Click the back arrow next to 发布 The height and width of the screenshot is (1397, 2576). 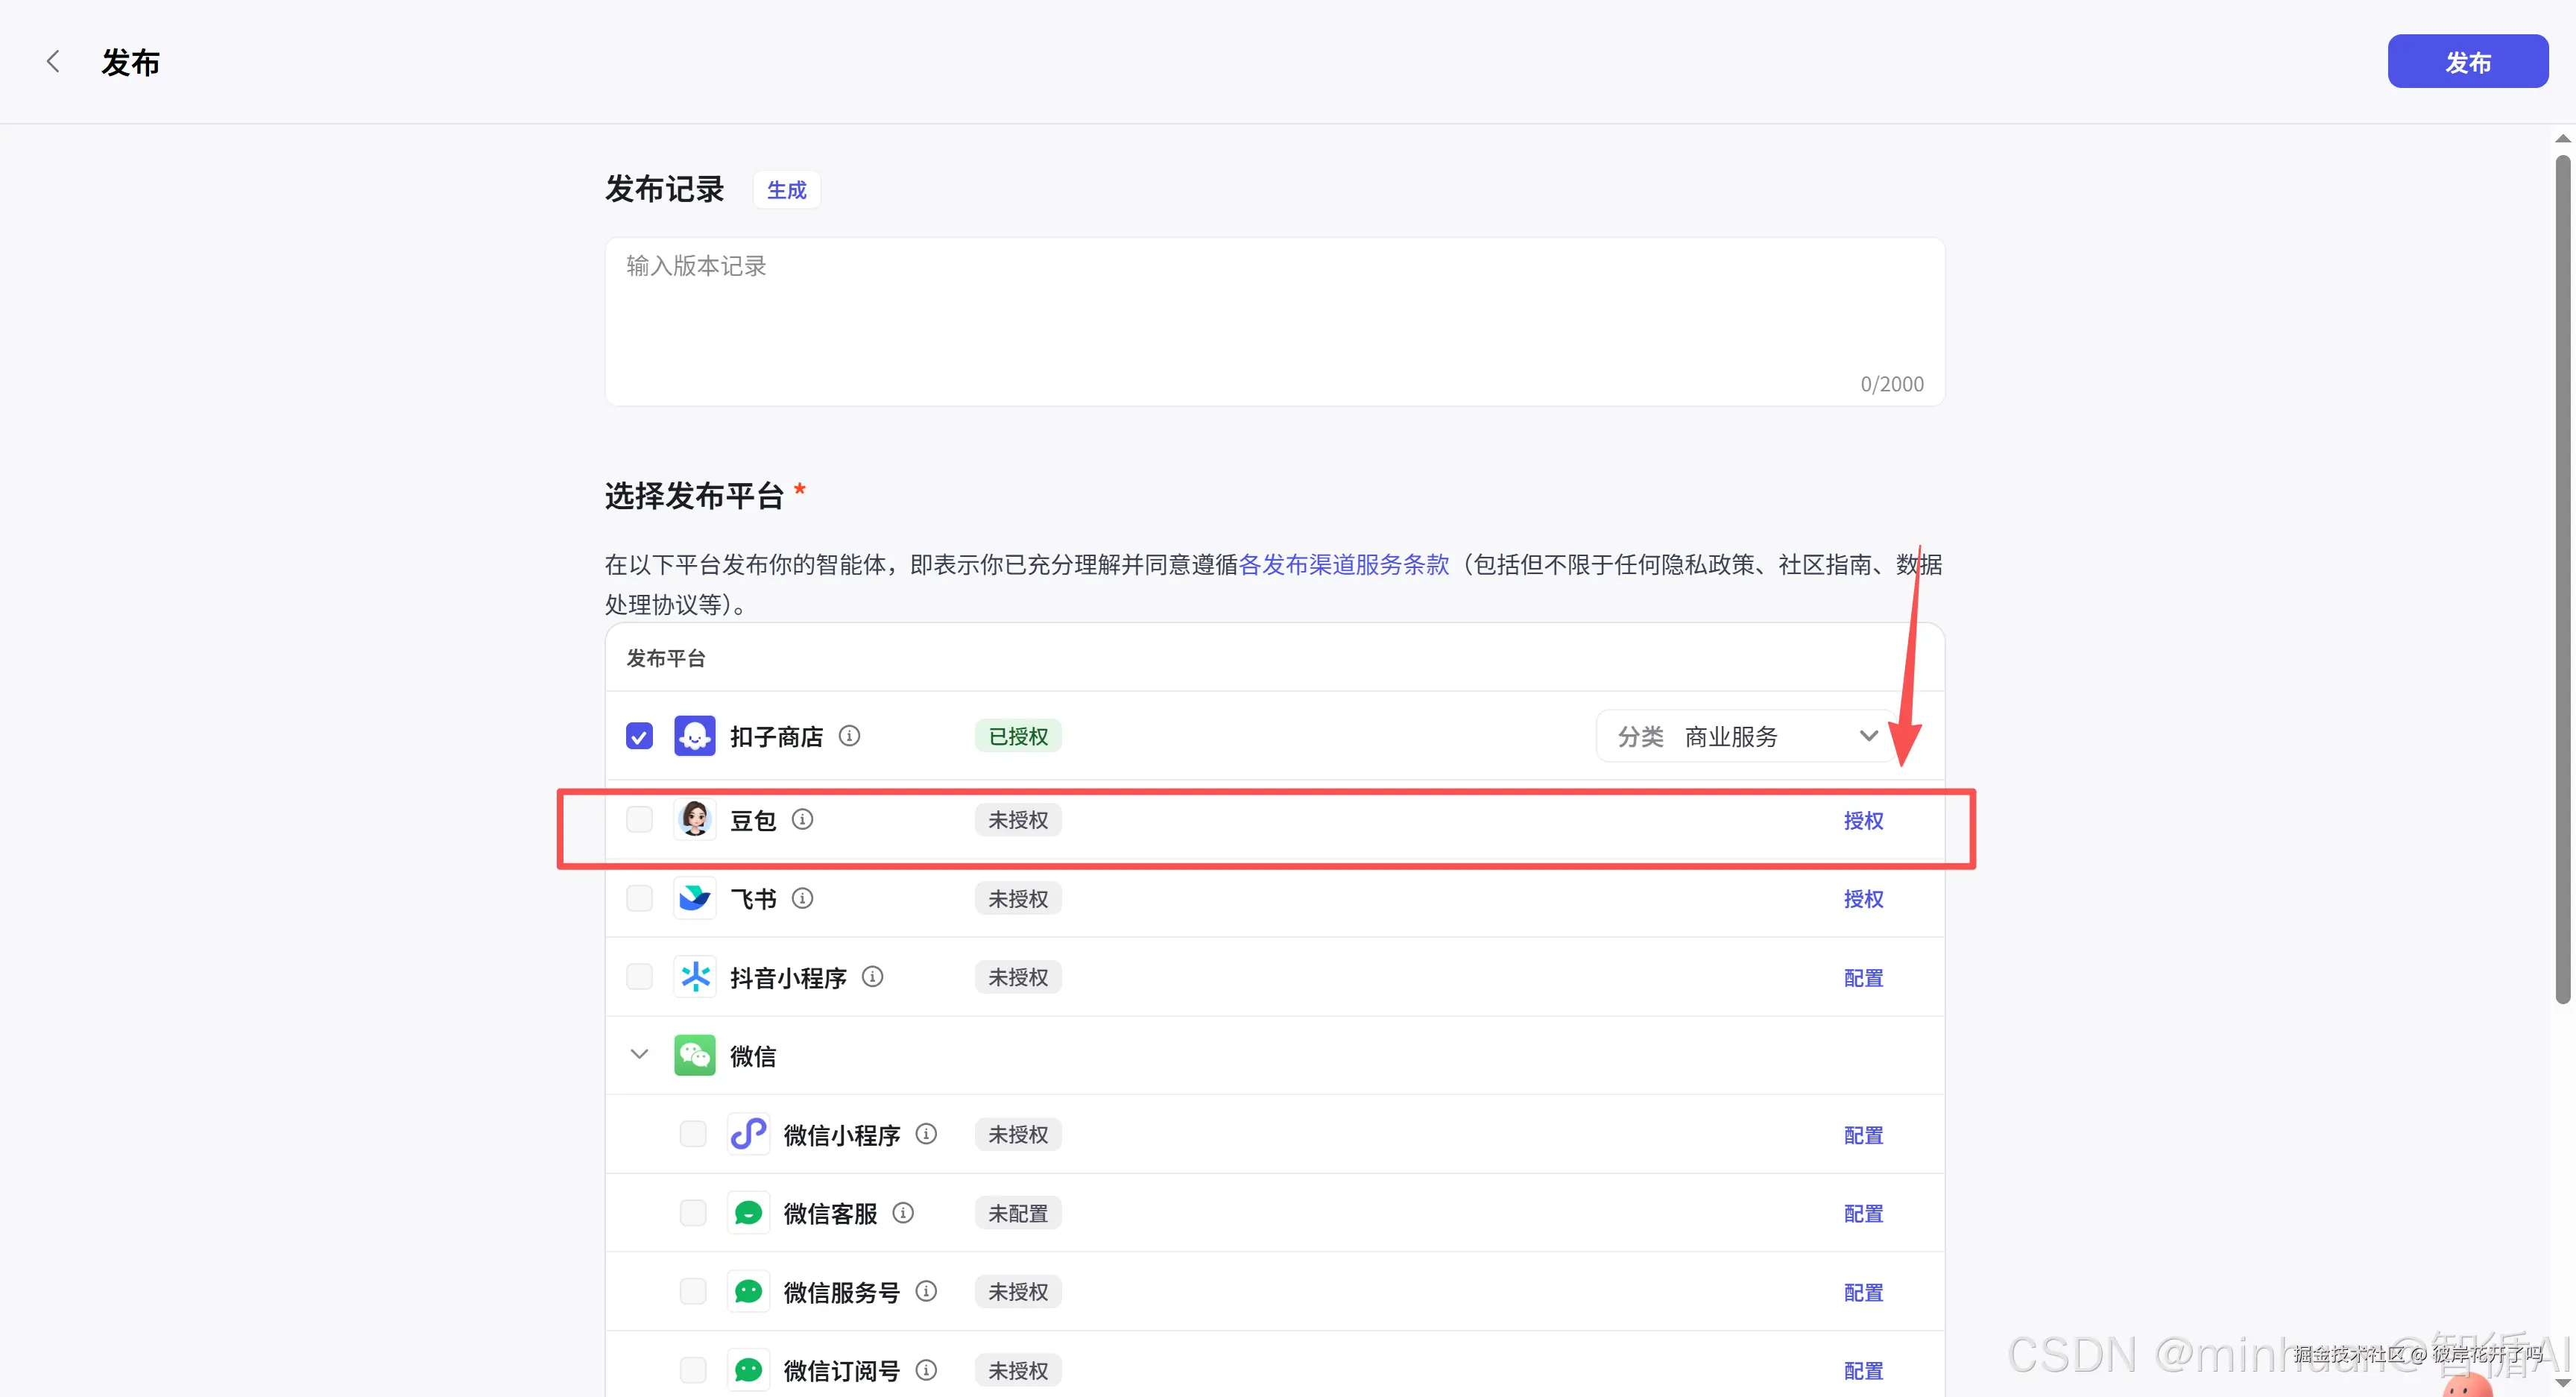coord(53,62)
